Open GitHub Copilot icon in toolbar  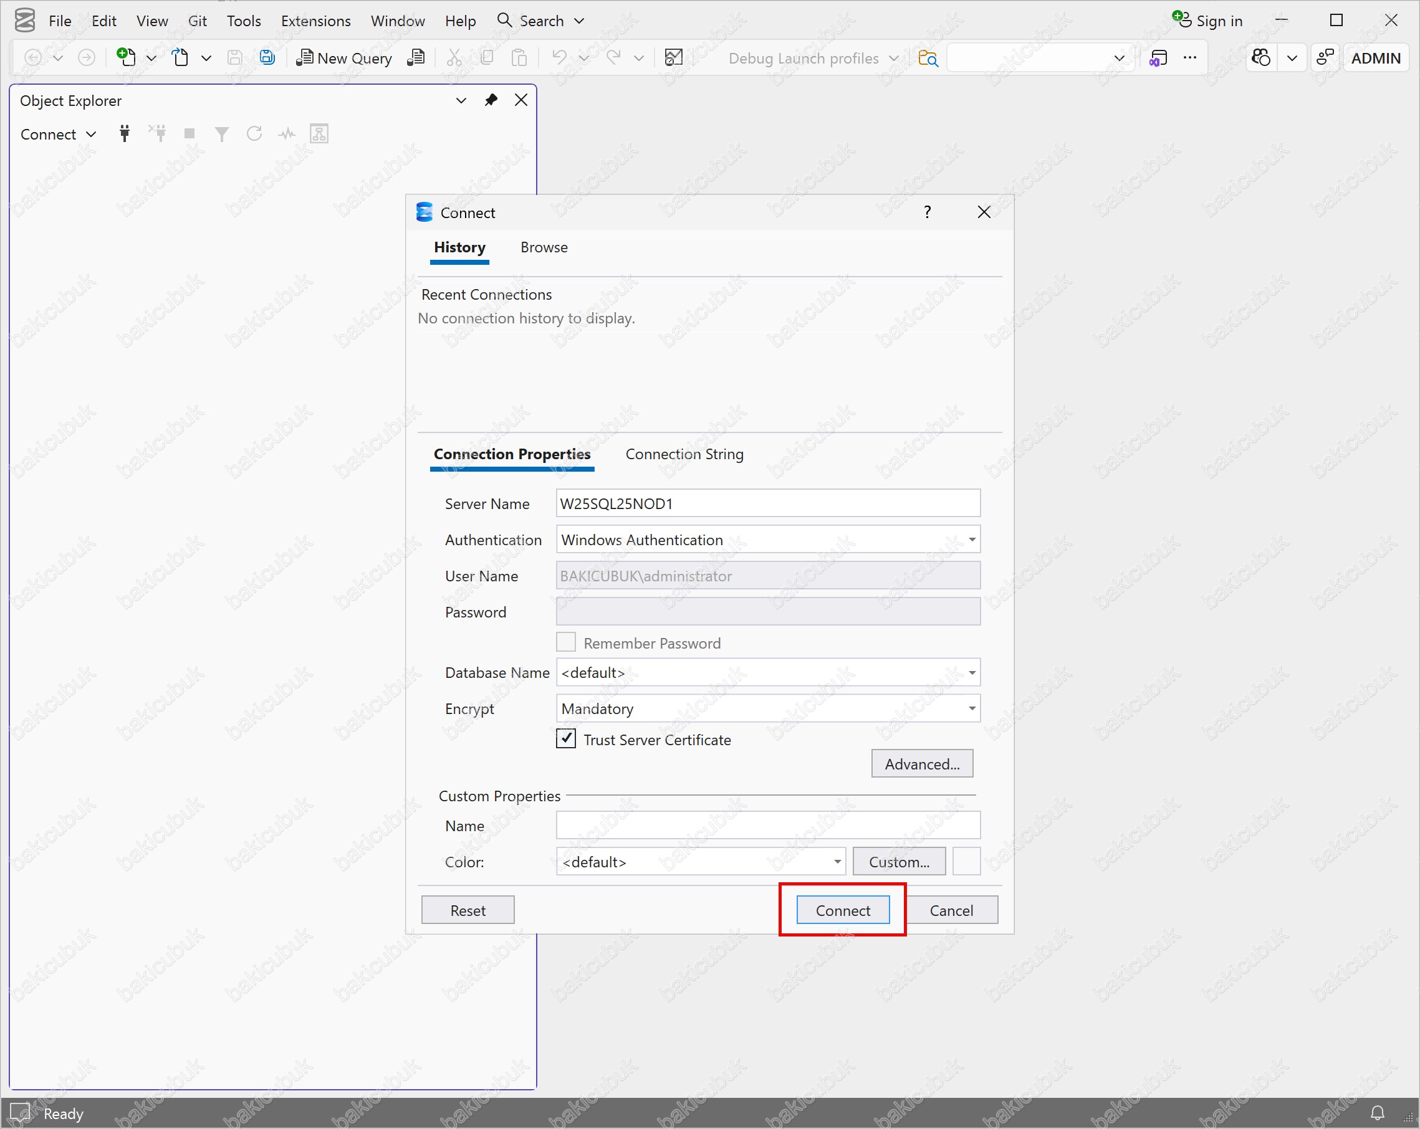pyautogui.click(x=1260, y=58)
